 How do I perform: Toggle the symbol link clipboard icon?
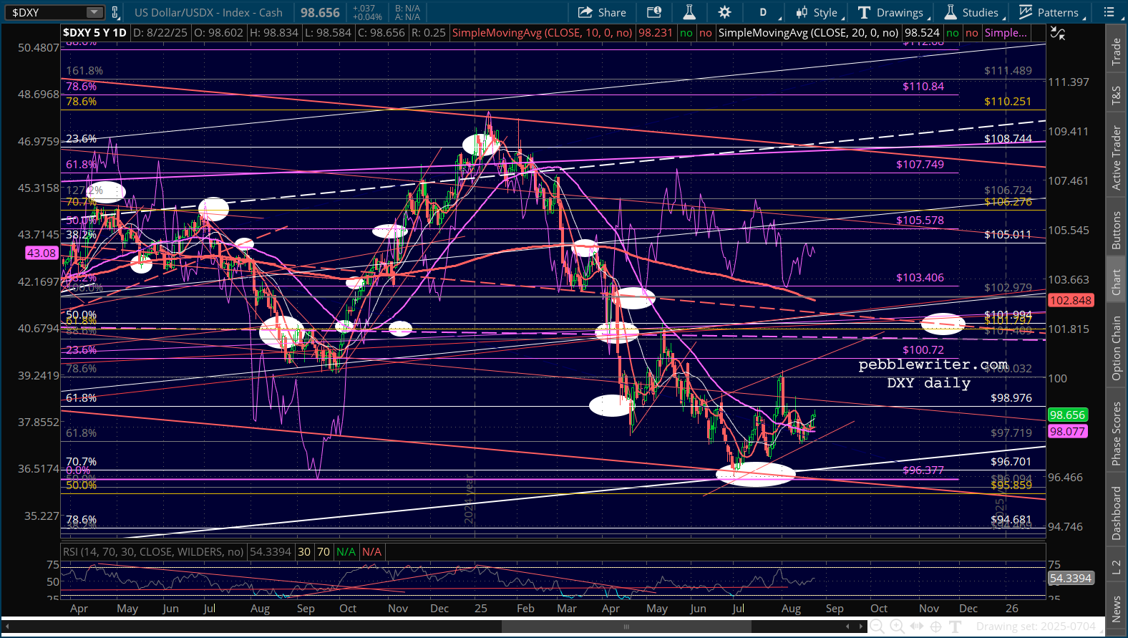pyautogui.click(x=115, y=12)
